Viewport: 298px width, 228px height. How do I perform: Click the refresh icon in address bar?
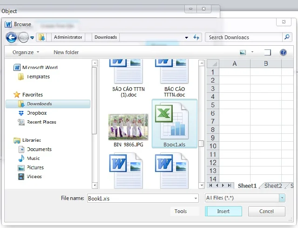[x=196, y=37]
